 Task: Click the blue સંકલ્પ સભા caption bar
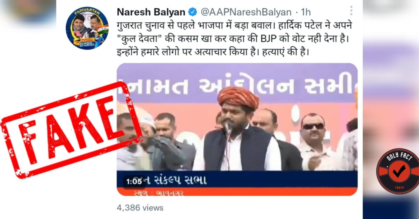pos(237,179)
